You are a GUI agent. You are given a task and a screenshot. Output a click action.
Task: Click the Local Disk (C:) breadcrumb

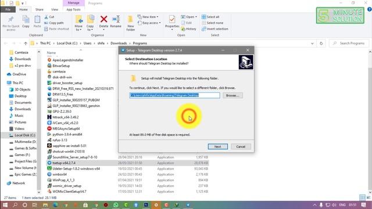click(x=67, y=44)
